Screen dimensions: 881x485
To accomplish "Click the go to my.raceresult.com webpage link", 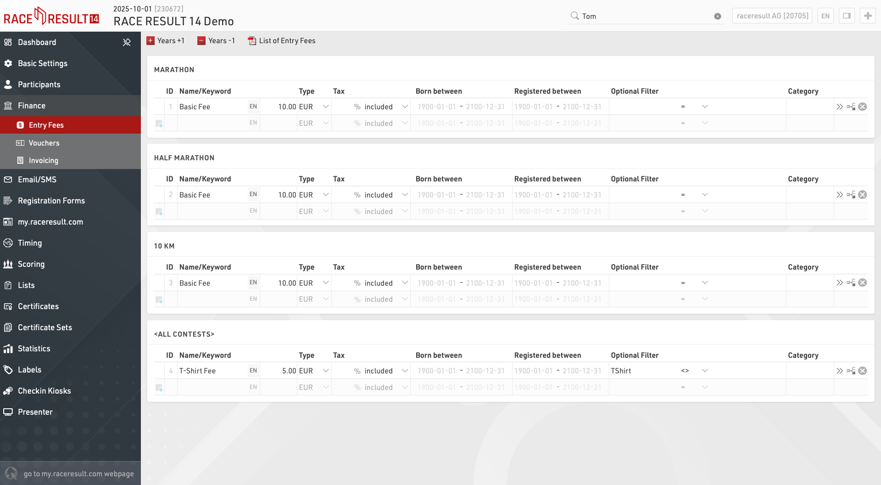I will pyautogui.click(x=78, y=474).
